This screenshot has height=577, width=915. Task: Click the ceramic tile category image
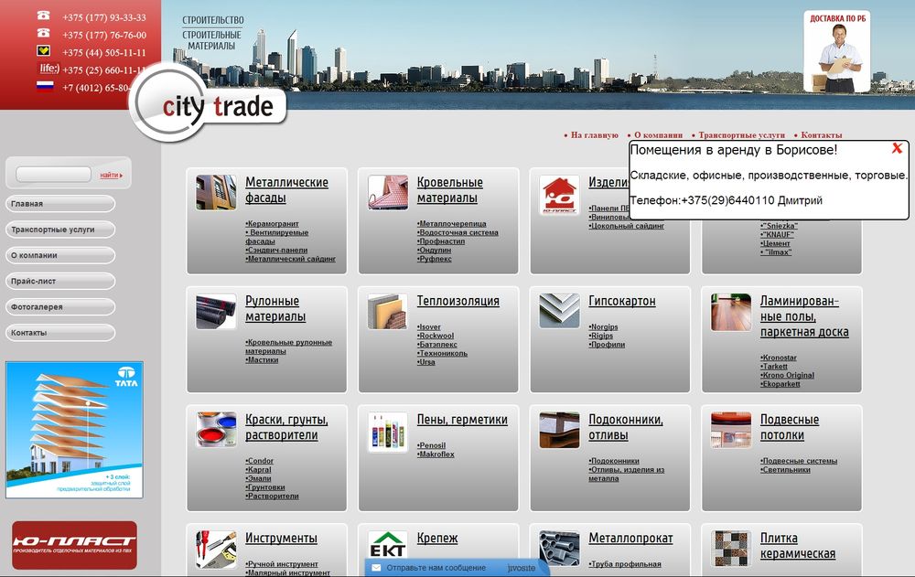tap(731, 549)
